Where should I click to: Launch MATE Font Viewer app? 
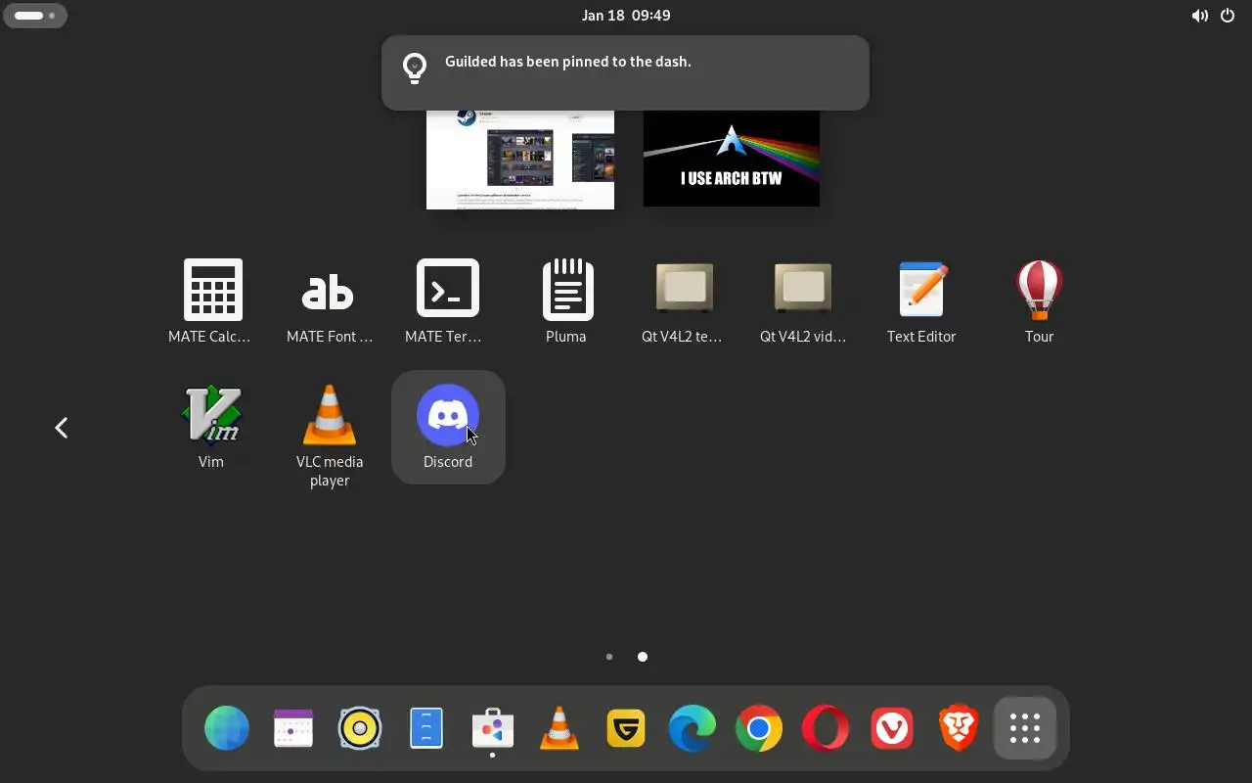click(x=330, y=302)
